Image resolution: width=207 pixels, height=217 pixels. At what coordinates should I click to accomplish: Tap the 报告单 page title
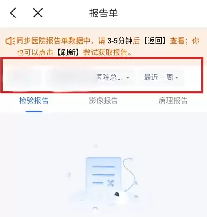click(x=103, y=13)
